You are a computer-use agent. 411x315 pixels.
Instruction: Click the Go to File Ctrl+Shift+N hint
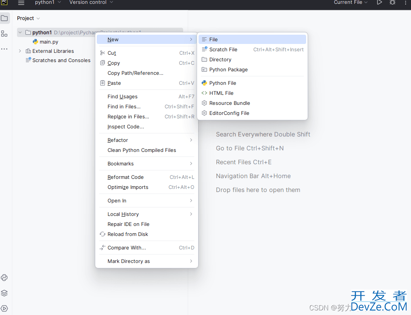point(249,148)
